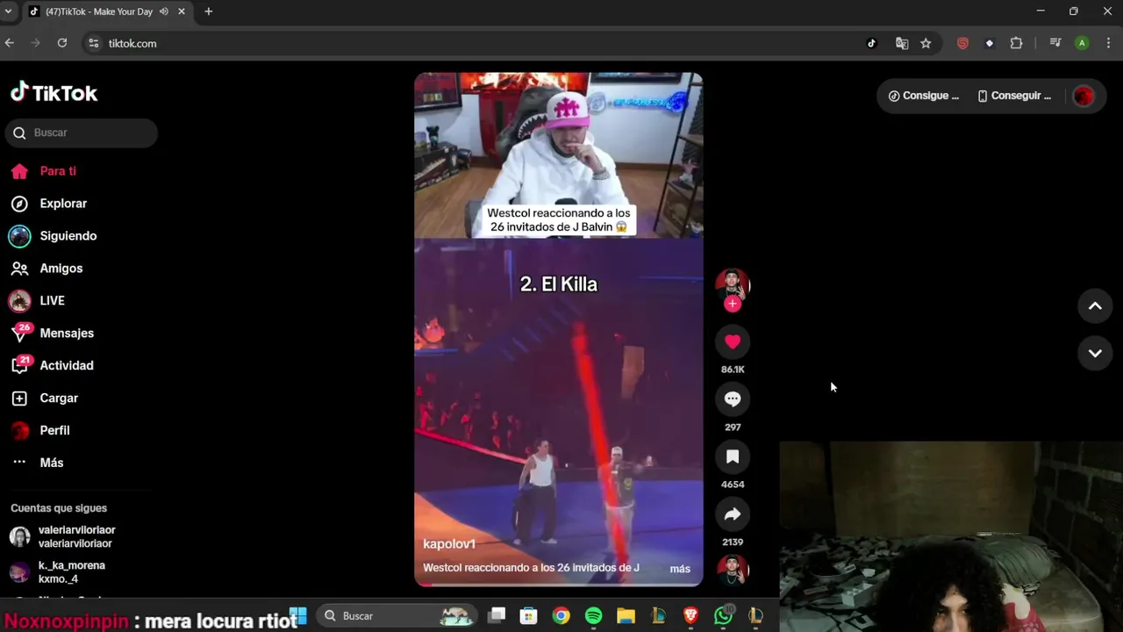Open the red profile avatar menu at top right
The width and height of the screenshot is (1123, 632).
pos(1084,97)
